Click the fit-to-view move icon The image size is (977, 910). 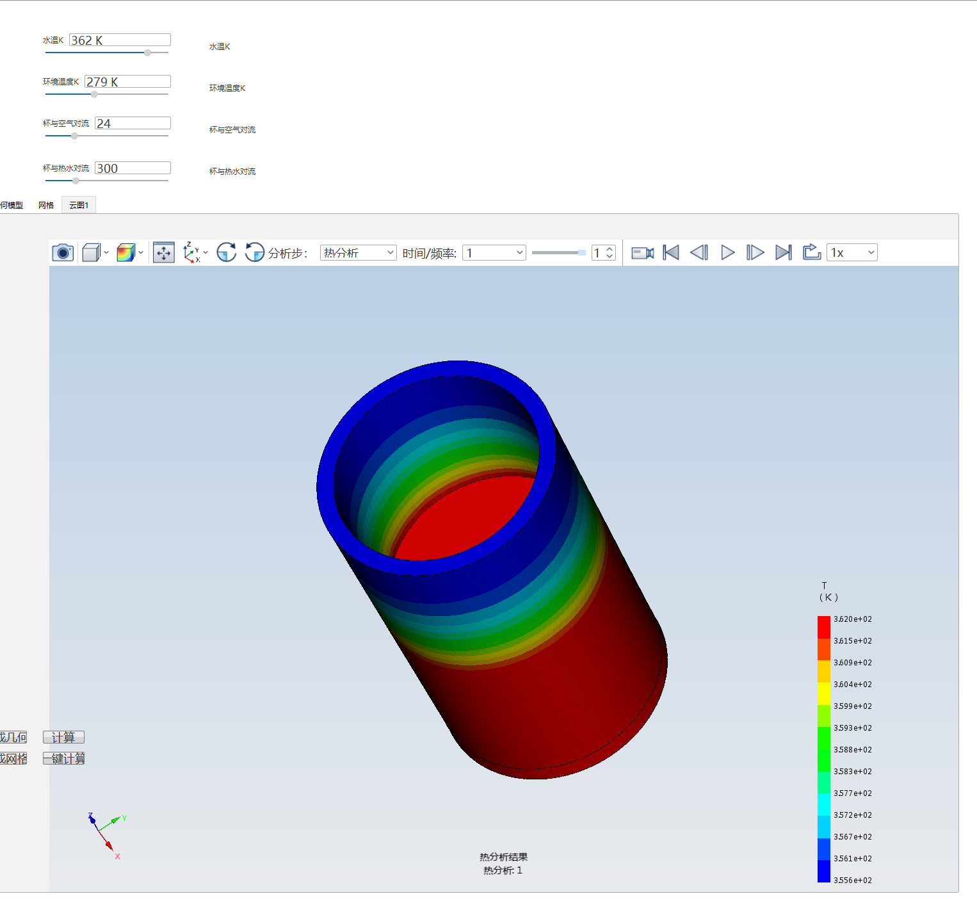tap(164, 252)
